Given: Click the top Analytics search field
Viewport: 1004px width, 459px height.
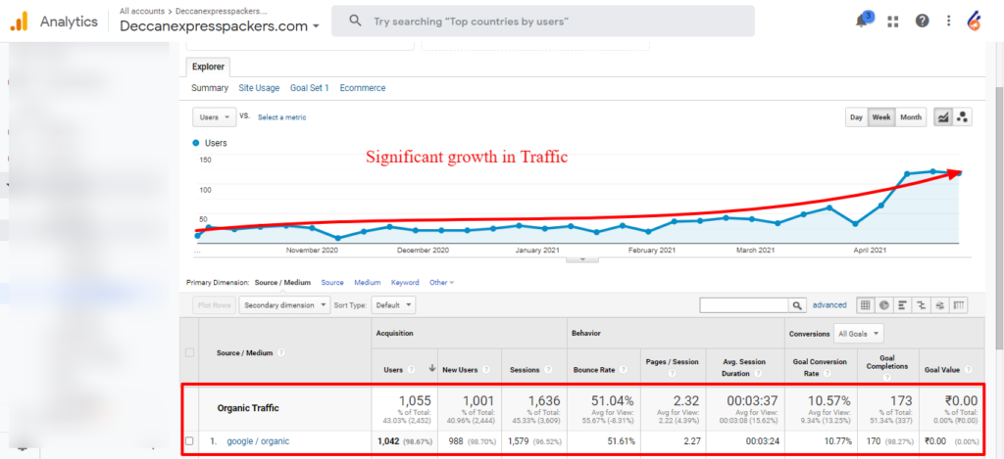Looking at the screenshot, I should 543,22.
